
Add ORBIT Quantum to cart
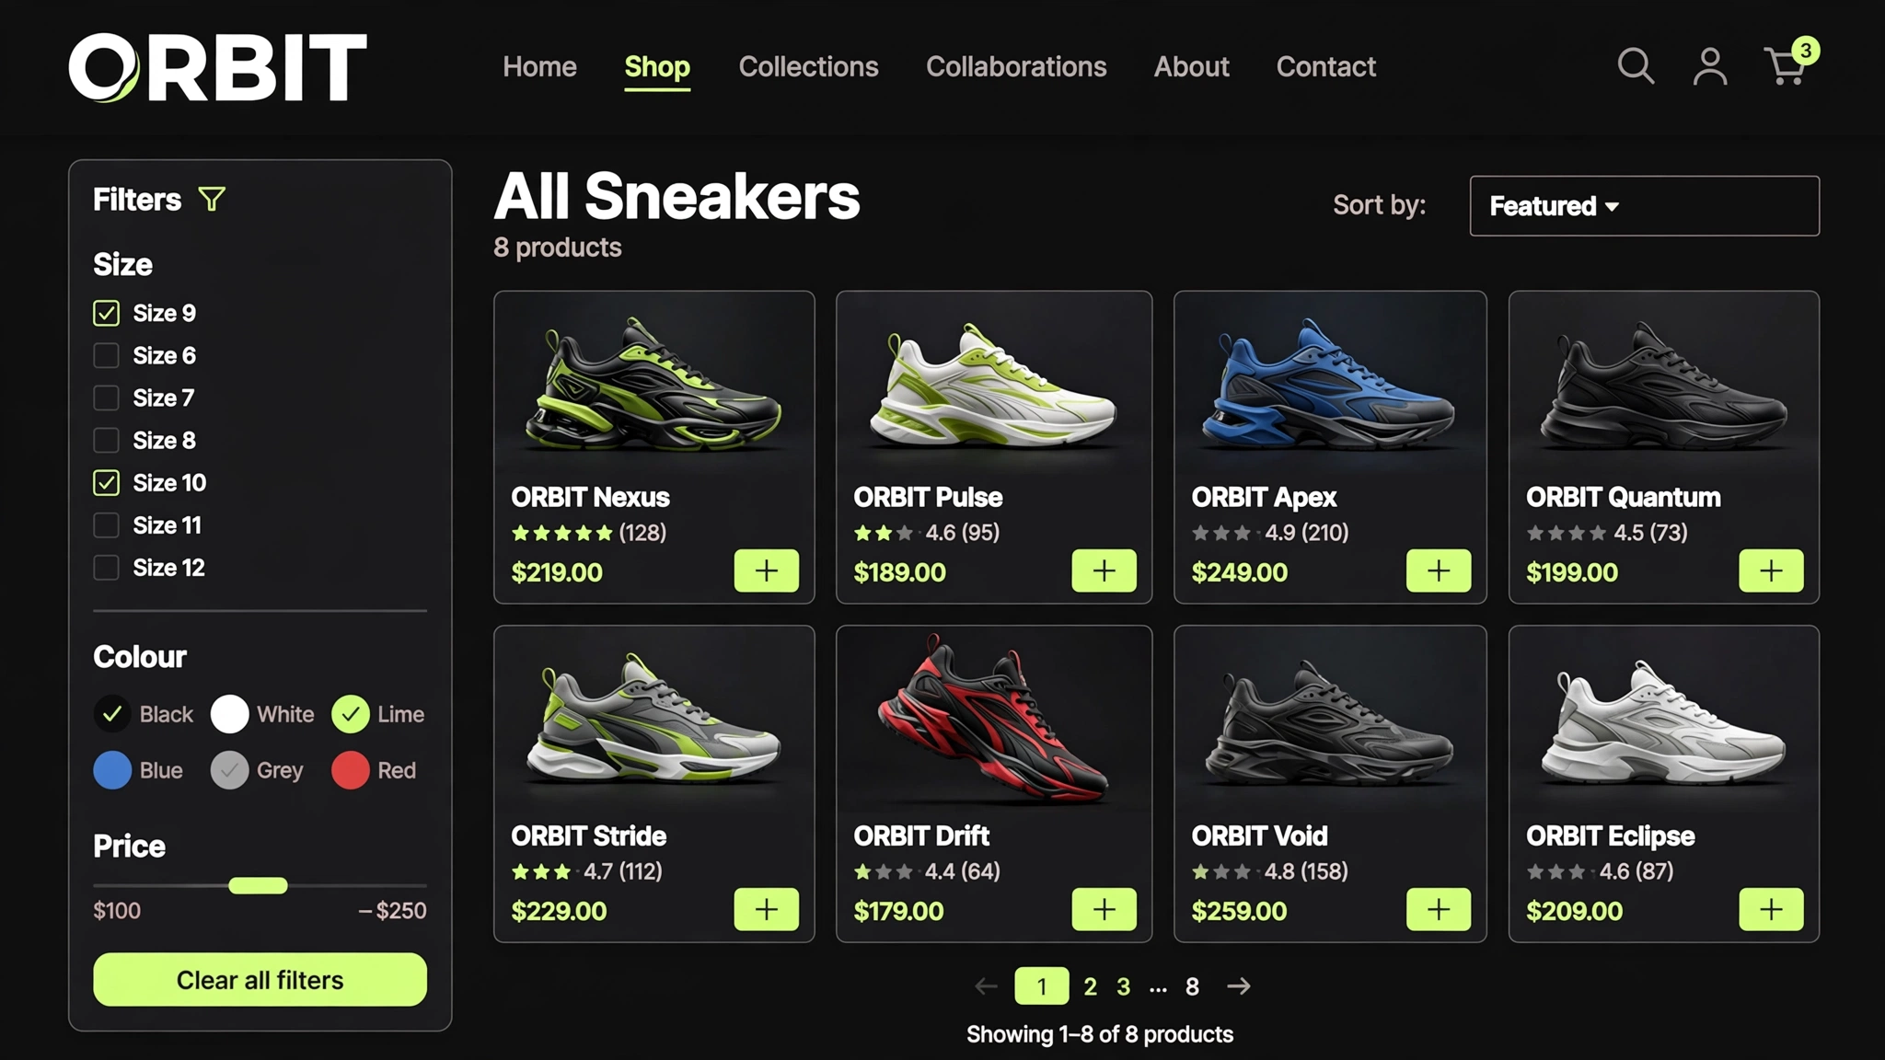[x=1771, y=570]
